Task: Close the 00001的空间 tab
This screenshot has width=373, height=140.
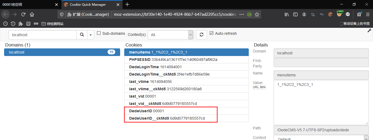Action: click(57, 5)
